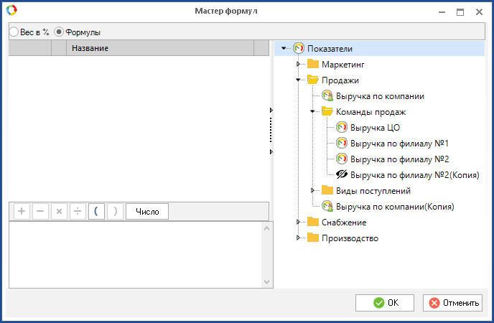The height and width of the screenshot is (323, 494).
Task: Expand the Виды поступлений folder
Action: 313,191
